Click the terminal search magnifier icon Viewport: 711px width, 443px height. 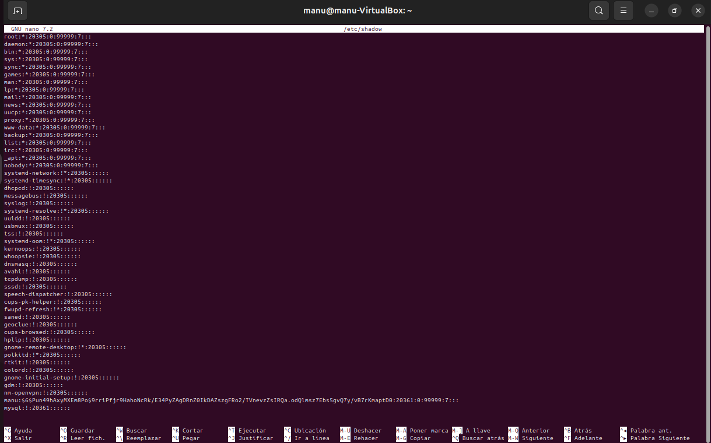[x=598, y=10]
